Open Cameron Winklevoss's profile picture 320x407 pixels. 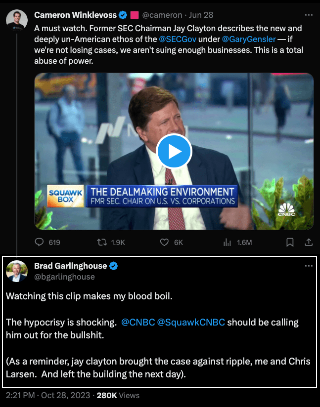click(16, 19)
